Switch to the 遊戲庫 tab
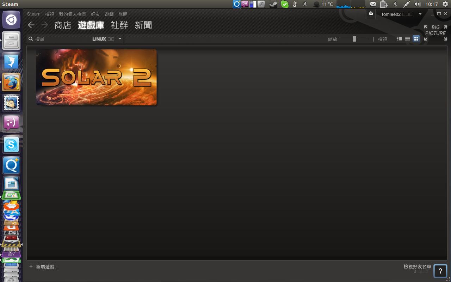The image size is (451, 282). (91, 25)
